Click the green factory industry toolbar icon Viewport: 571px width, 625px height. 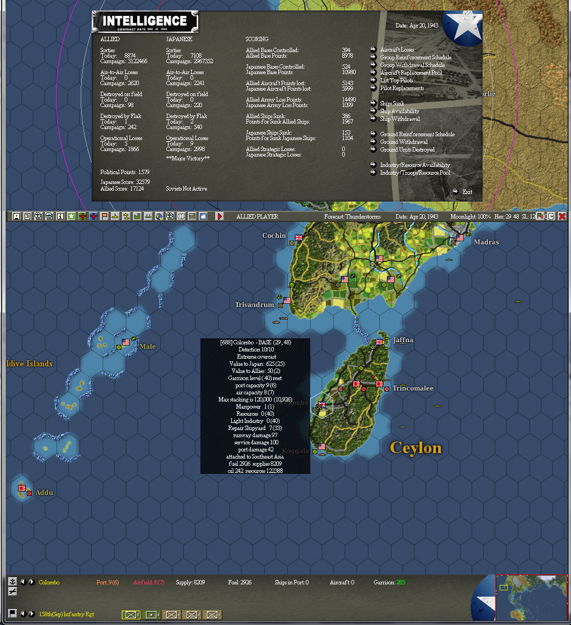(x=137, y=216)
